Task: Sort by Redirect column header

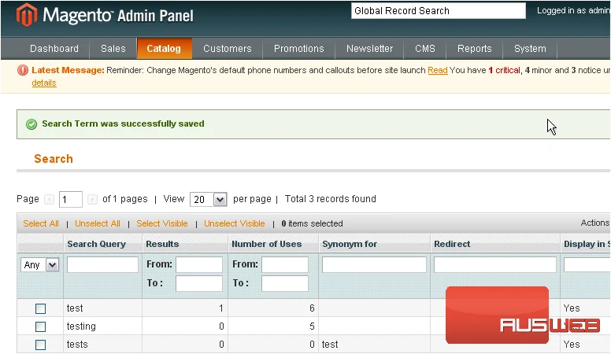Action: click(452, 244)
